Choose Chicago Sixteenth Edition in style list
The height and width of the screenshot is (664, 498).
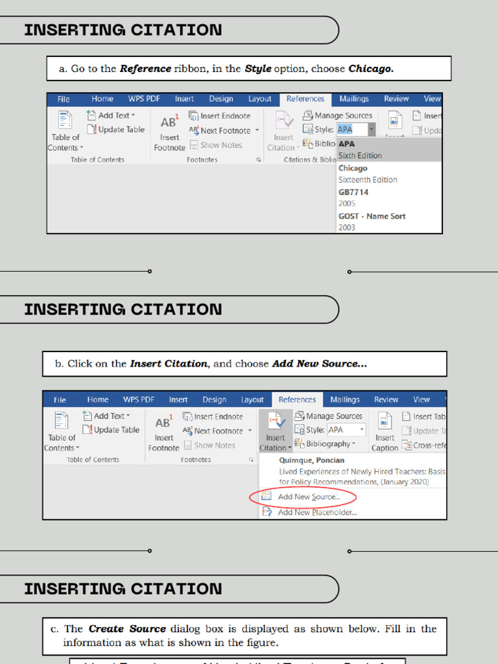point(389,174)
